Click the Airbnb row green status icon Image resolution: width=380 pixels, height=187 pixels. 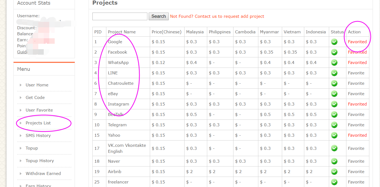334,172
